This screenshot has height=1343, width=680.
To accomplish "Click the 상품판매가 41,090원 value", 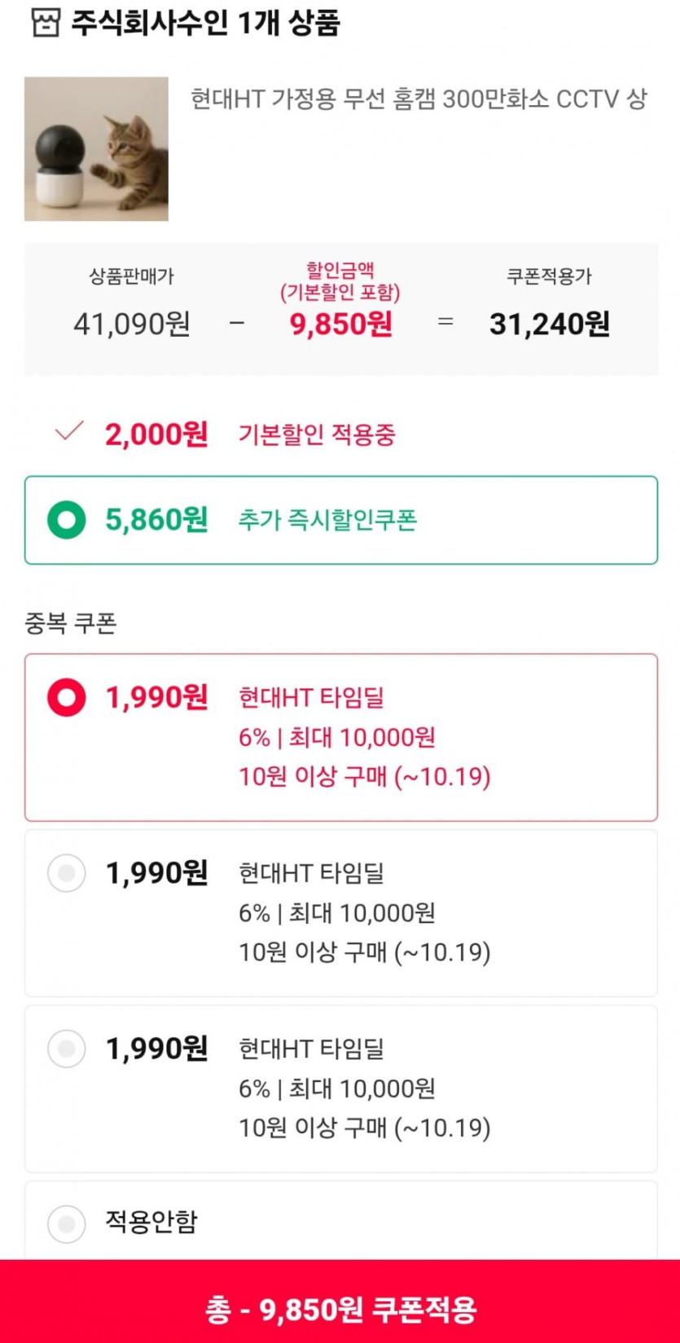I will tap(132, 325).
